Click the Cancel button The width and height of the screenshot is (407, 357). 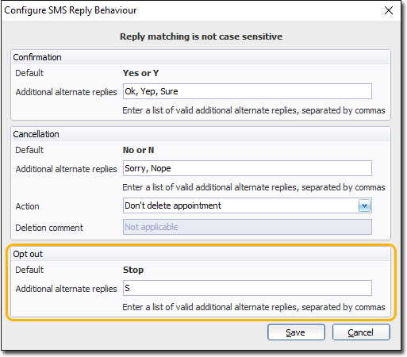[361, 332]
